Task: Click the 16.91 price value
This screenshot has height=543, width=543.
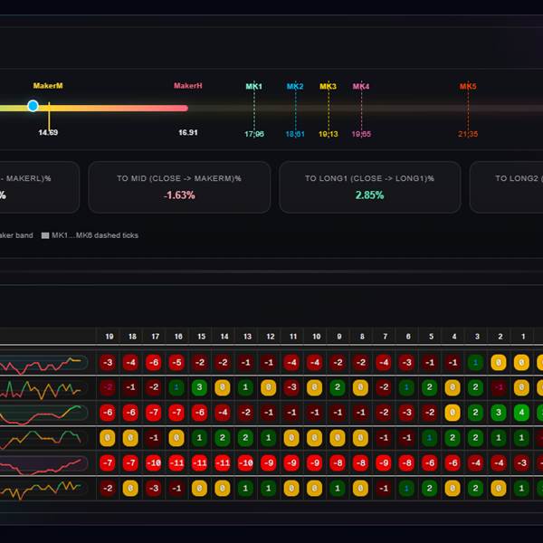Action: [188, 132]
